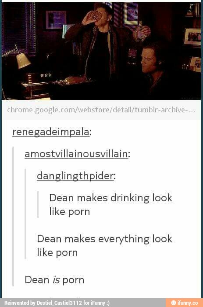Click the innermost quote bar beside the drinking text
Viewport: 203px width, 307px height.
(x=38, y=204)
